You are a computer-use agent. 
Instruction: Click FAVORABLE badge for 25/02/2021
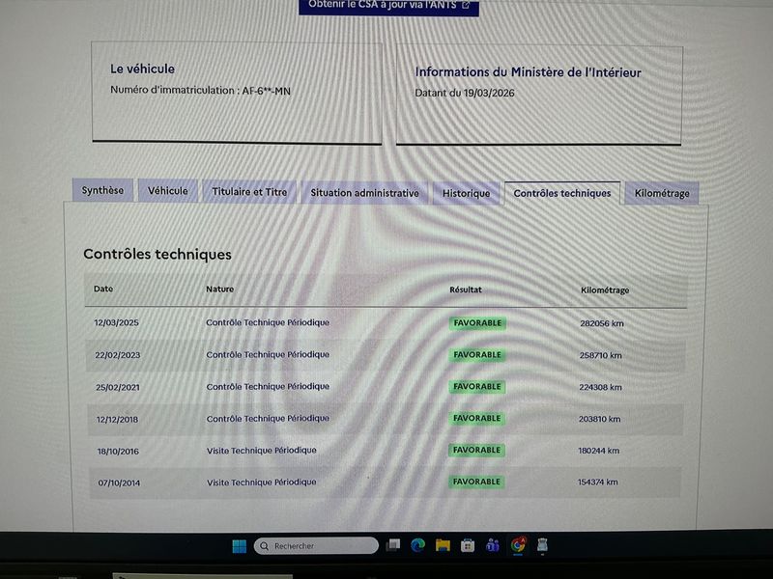[x=476, y=387]
